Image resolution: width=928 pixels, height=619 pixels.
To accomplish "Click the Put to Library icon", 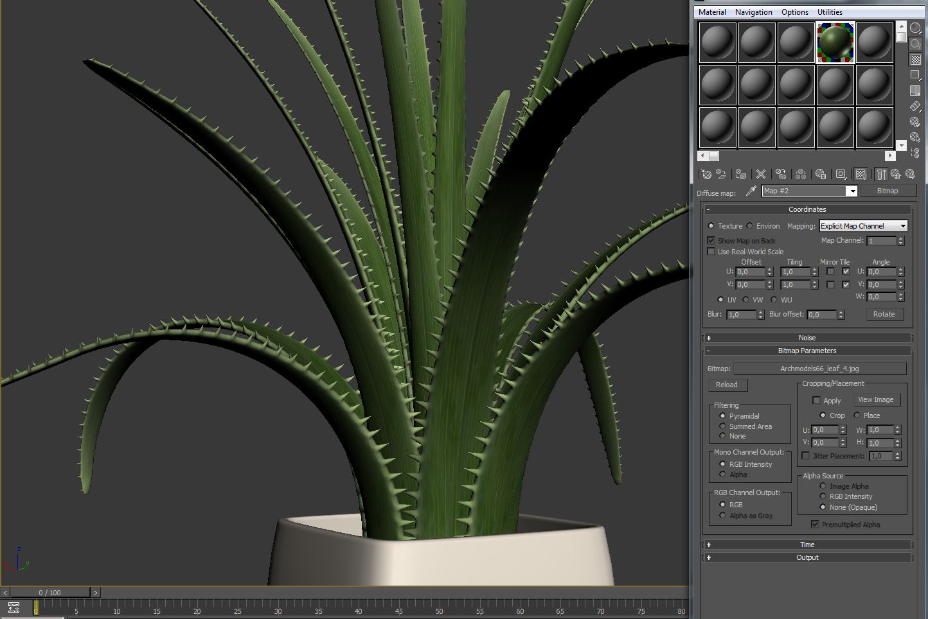I will click(821, 174).
